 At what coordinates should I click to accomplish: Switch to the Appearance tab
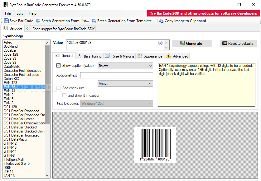tap(150, 56)
